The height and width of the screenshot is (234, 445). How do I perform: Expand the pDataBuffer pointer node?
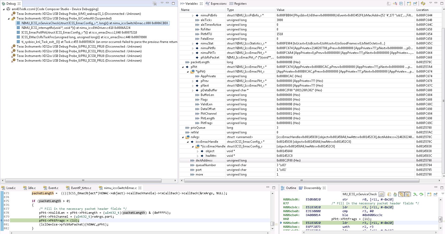(x=193, y=90)
